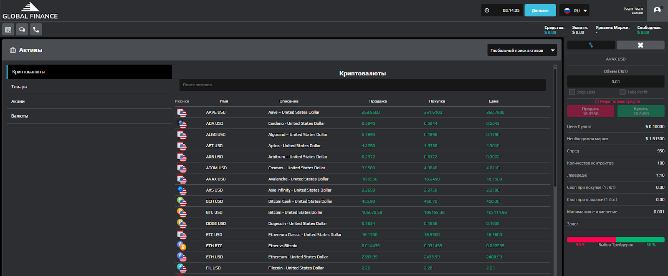Expand the Глобальный поиск активов dropdown
Viewport: 668px width, 276px height.
click(522, 50)
